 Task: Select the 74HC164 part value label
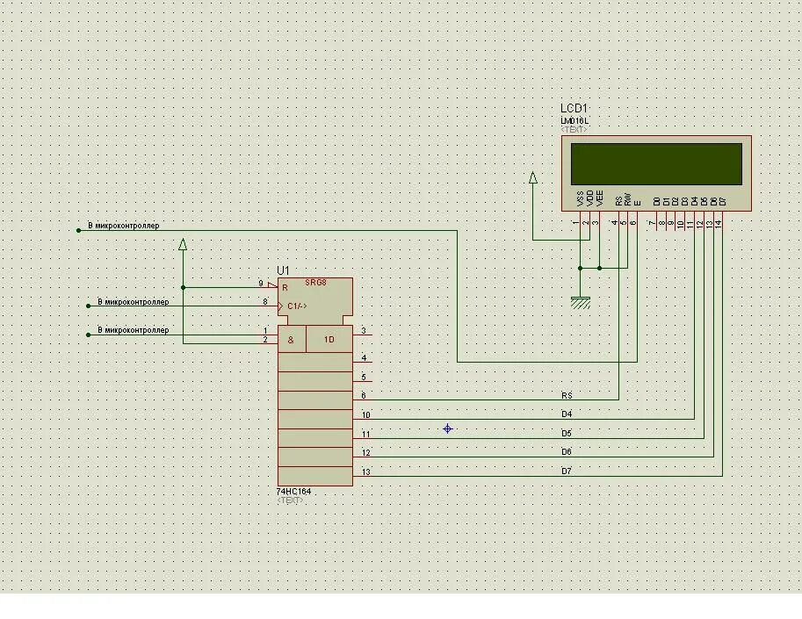point(293,491)
